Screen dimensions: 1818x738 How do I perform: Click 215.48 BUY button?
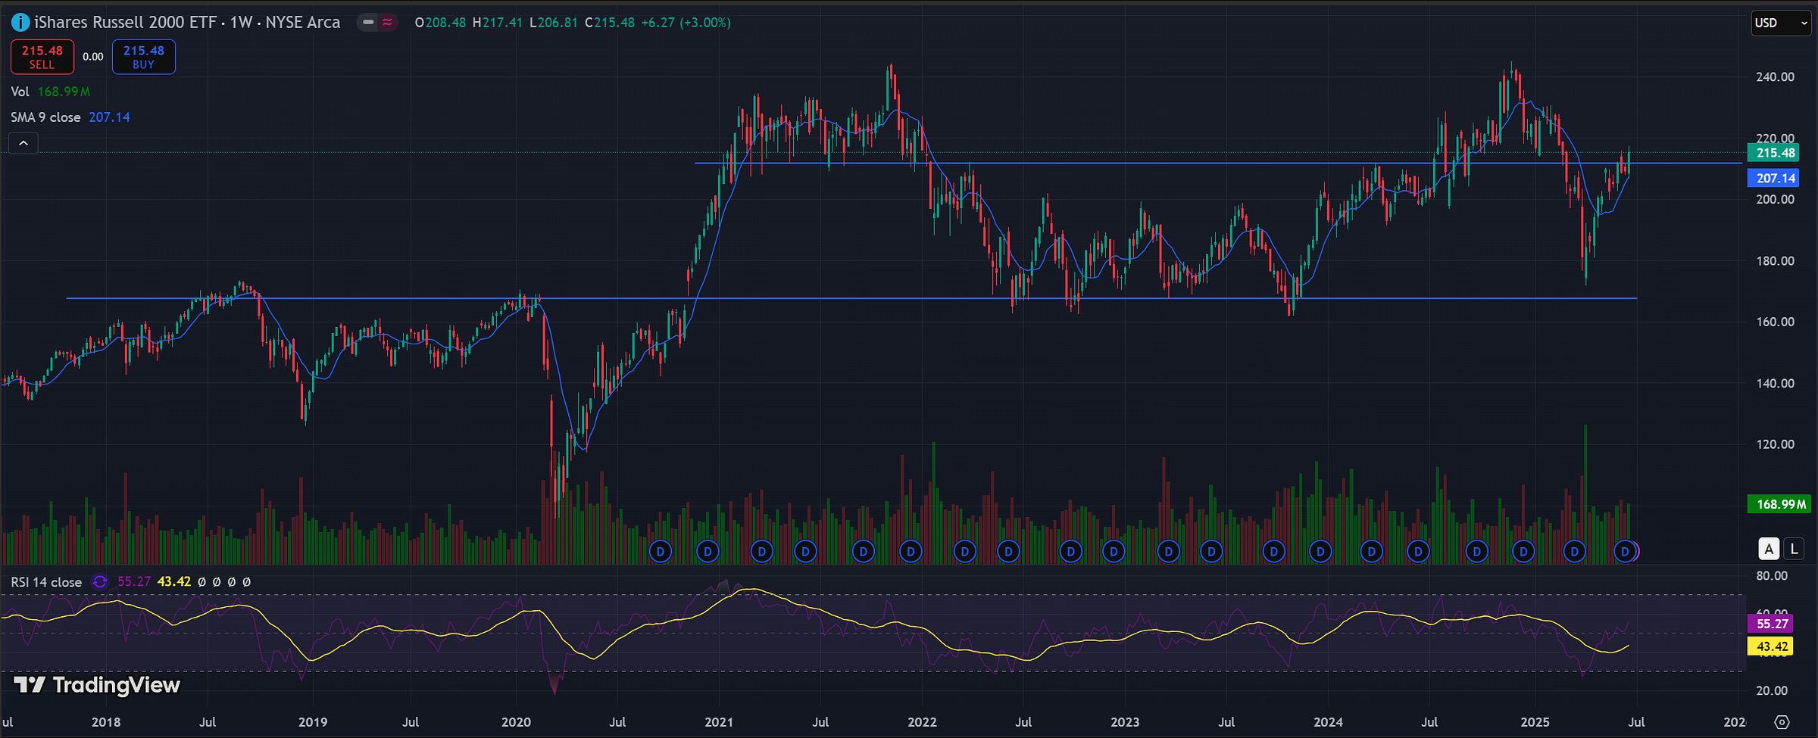point(144,57)
